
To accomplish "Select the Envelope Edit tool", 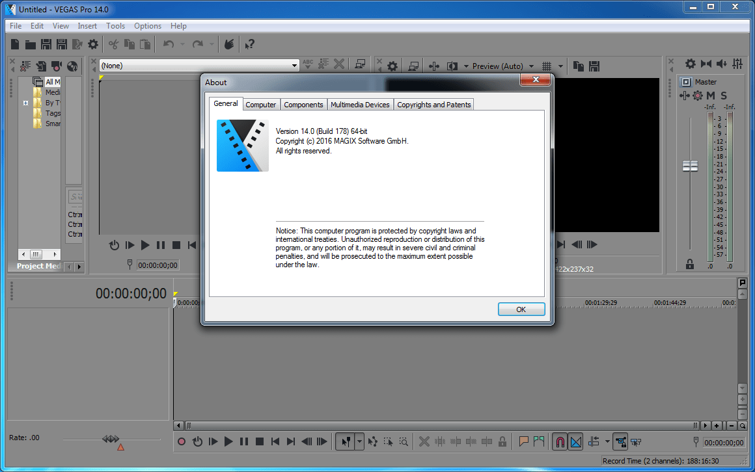I will point(373,441).
